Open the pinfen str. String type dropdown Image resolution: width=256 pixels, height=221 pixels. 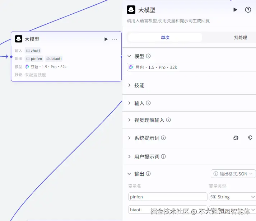233,197
